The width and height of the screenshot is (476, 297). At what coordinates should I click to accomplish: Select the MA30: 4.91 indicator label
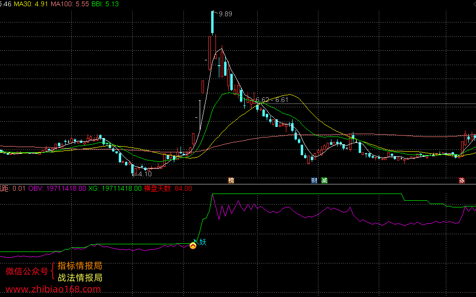coord(31,4)
